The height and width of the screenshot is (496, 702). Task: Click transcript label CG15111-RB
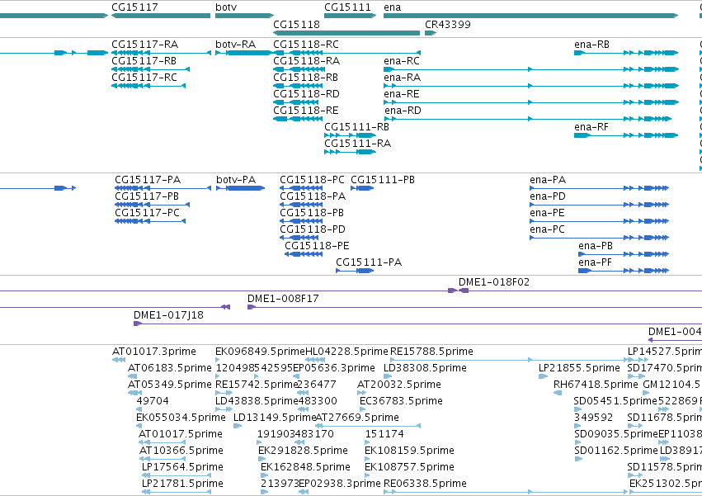pos(357,127)
